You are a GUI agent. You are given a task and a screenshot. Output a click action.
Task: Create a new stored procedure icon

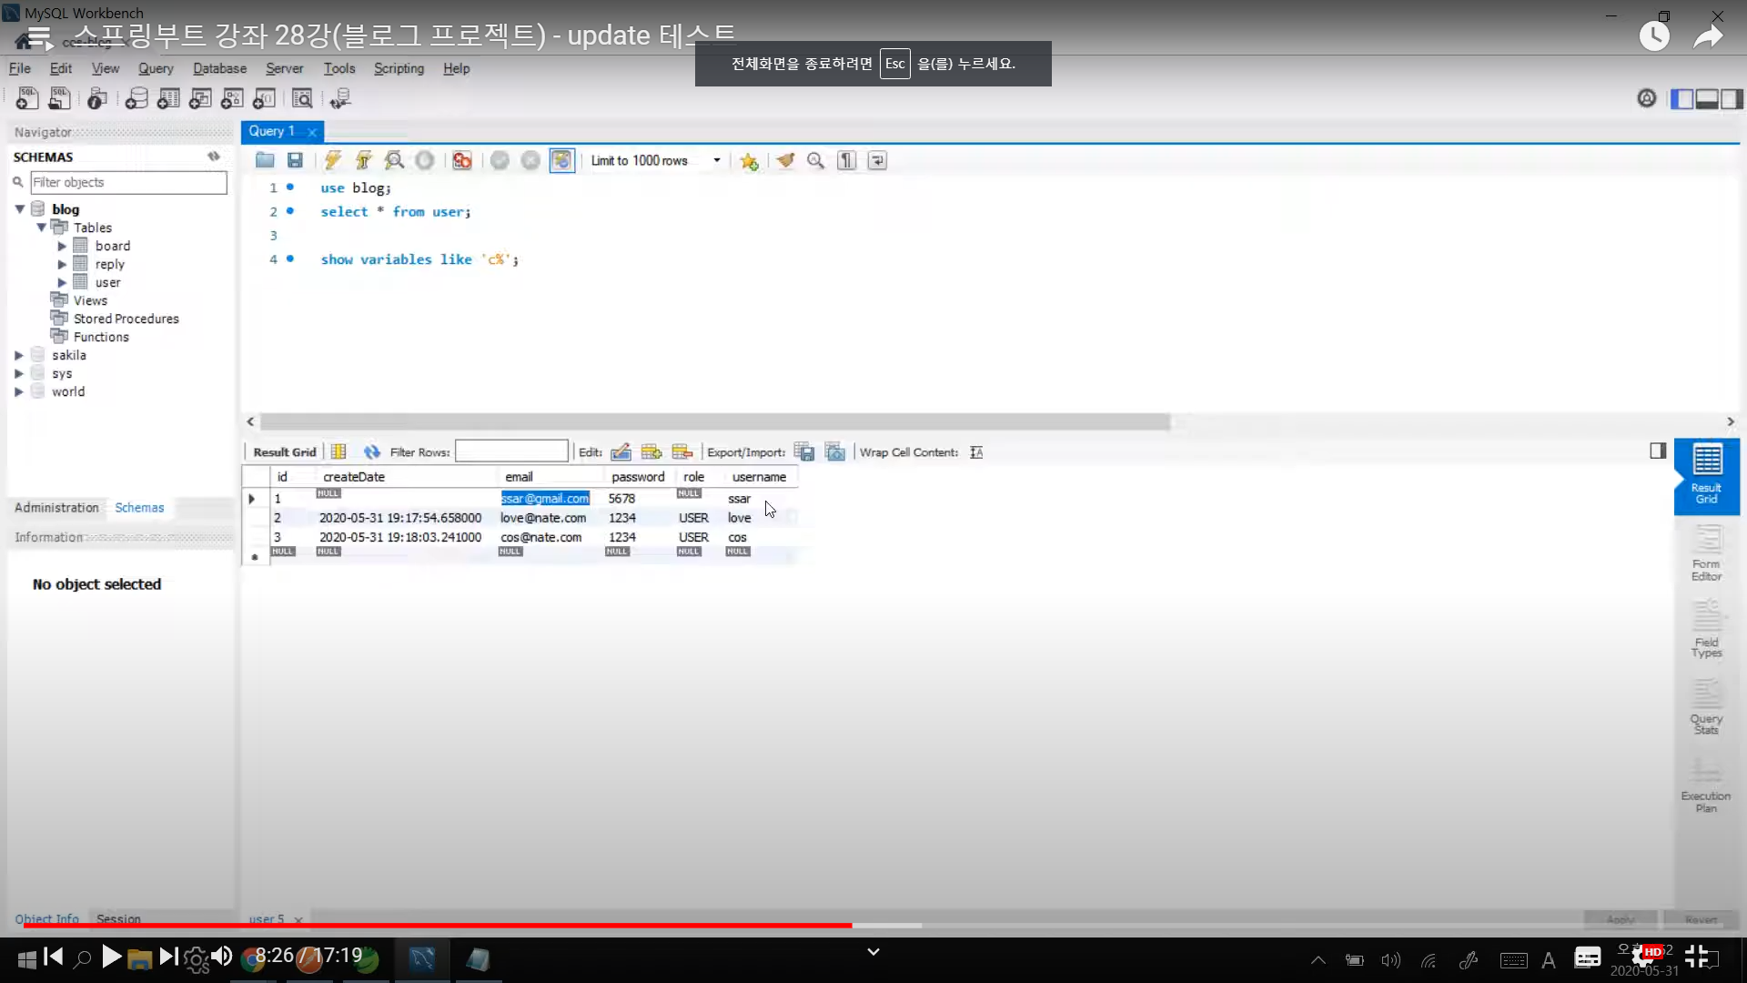click(232, 98)
